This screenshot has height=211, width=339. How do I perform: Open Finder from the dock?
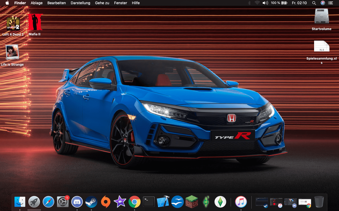[x=20, y=202]
